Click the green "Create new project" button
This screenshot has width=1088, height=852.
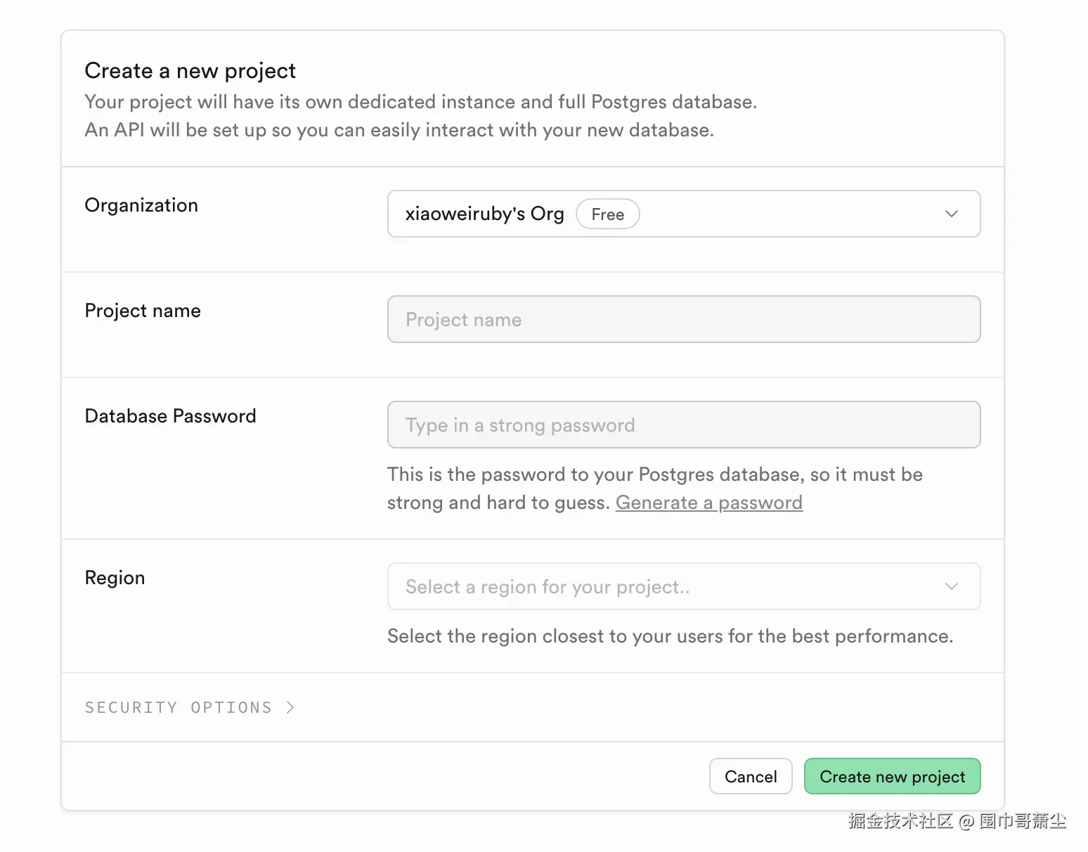892,776
